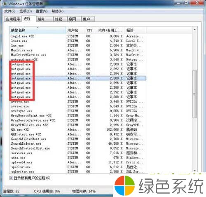This screenshot has height=197, width=206.
Task: Select notepad.exe using 2,296 K
Action: [x=77, y=83]
